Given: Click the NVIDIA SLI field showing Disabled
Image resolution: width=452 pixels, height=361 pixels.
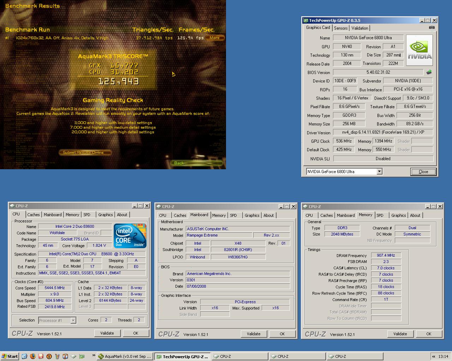Looking at the screenshot, I should (383, 159).
